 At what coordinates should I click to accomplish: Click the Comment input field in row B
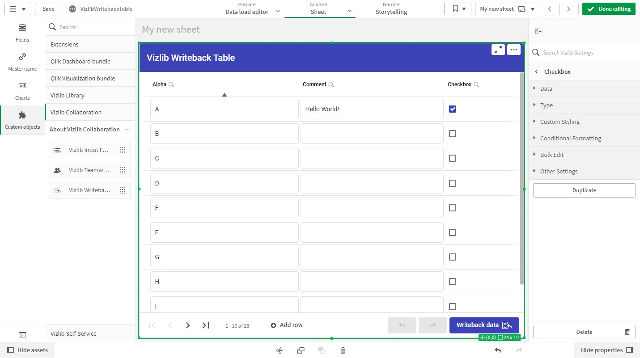pos(372,134)
